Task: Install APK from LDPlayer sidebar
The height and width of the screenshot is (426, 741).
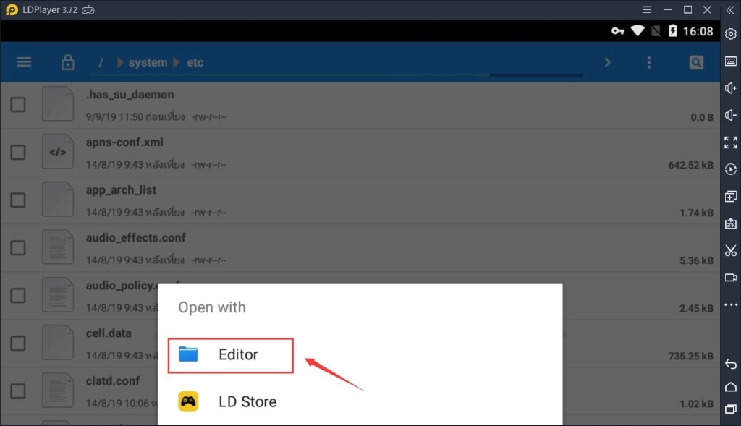Action: [x=731, y=223]
